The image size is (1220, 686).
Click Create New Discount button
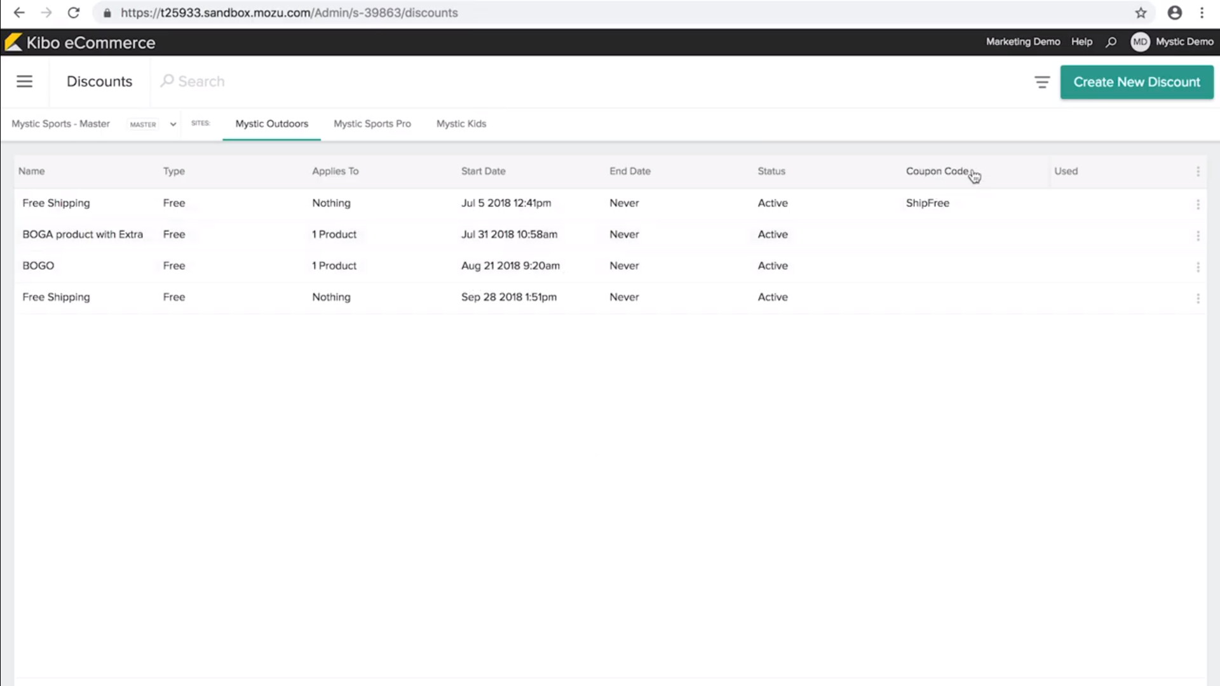1136,82
